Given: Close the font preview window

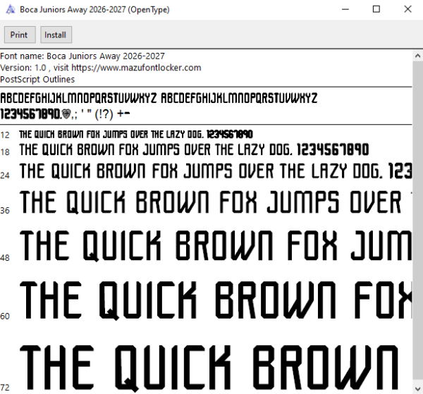Looking at the screenshot, I should (407, 9).
